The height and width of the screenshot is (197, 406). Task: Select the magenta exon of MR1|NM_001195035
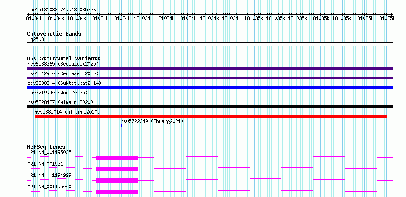point(117,158)
